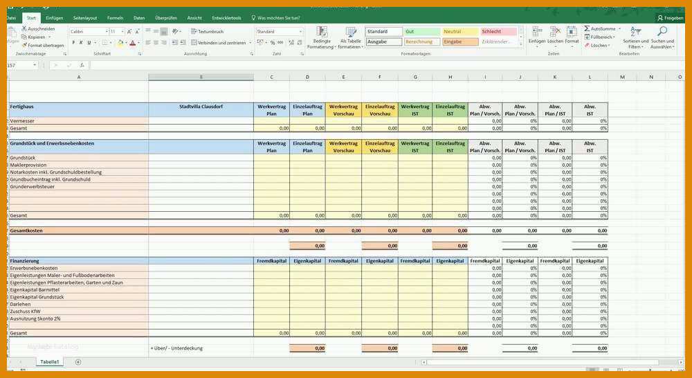Open the Überprüfen tab
The height and width of the screenshot is (378, 692).
(166, 18)
